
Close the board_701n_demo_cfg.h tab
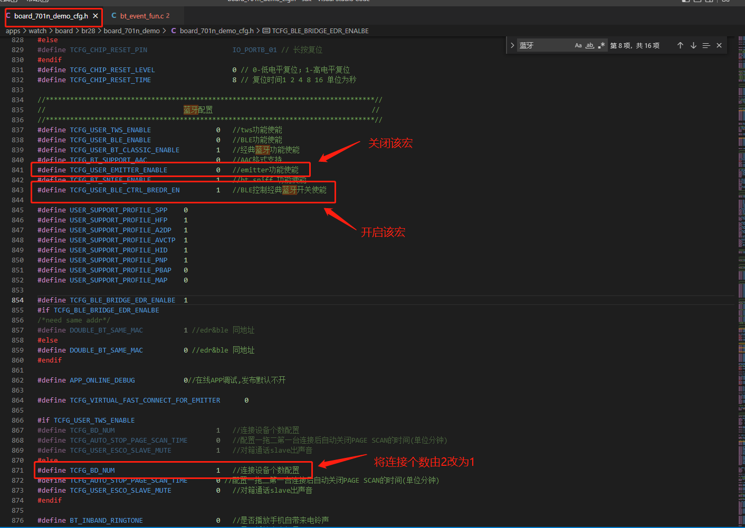95,16
